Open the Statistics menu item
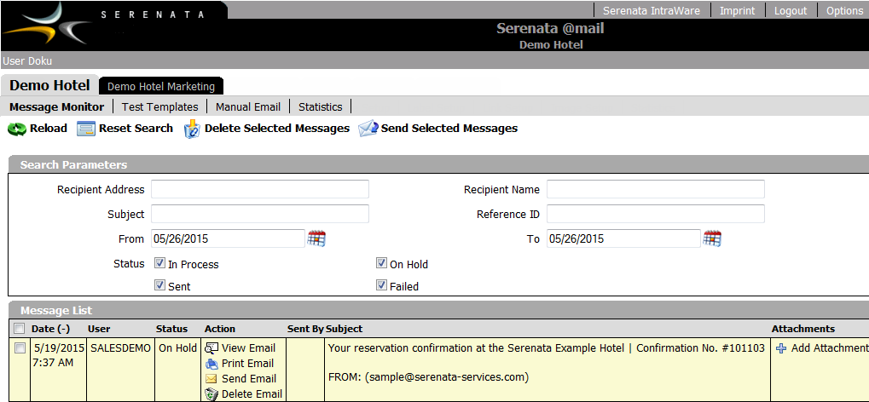 (321, 106)
